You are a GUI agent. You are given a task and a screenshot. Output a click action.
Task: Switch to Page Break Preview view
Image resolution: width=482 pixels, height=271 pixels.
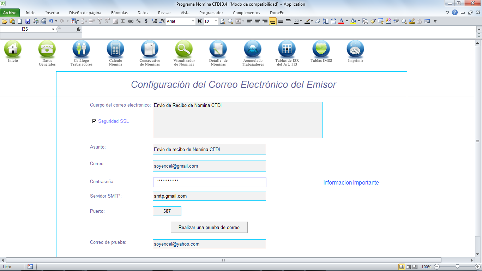415,267
